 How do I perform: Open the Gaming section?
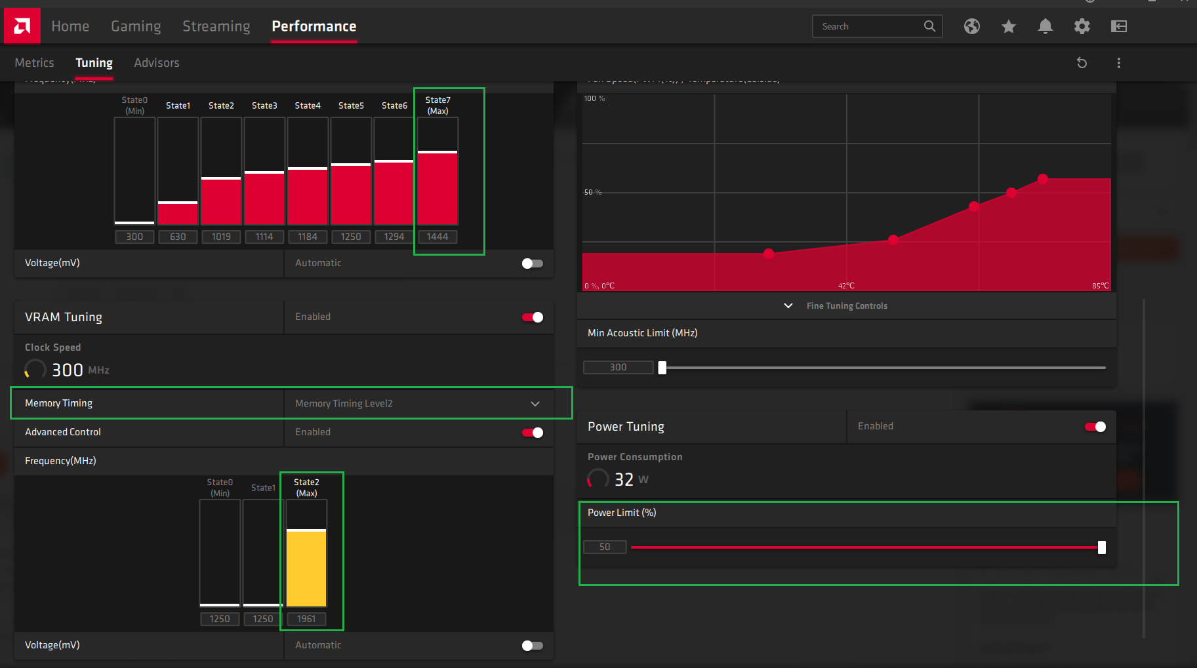136,26
